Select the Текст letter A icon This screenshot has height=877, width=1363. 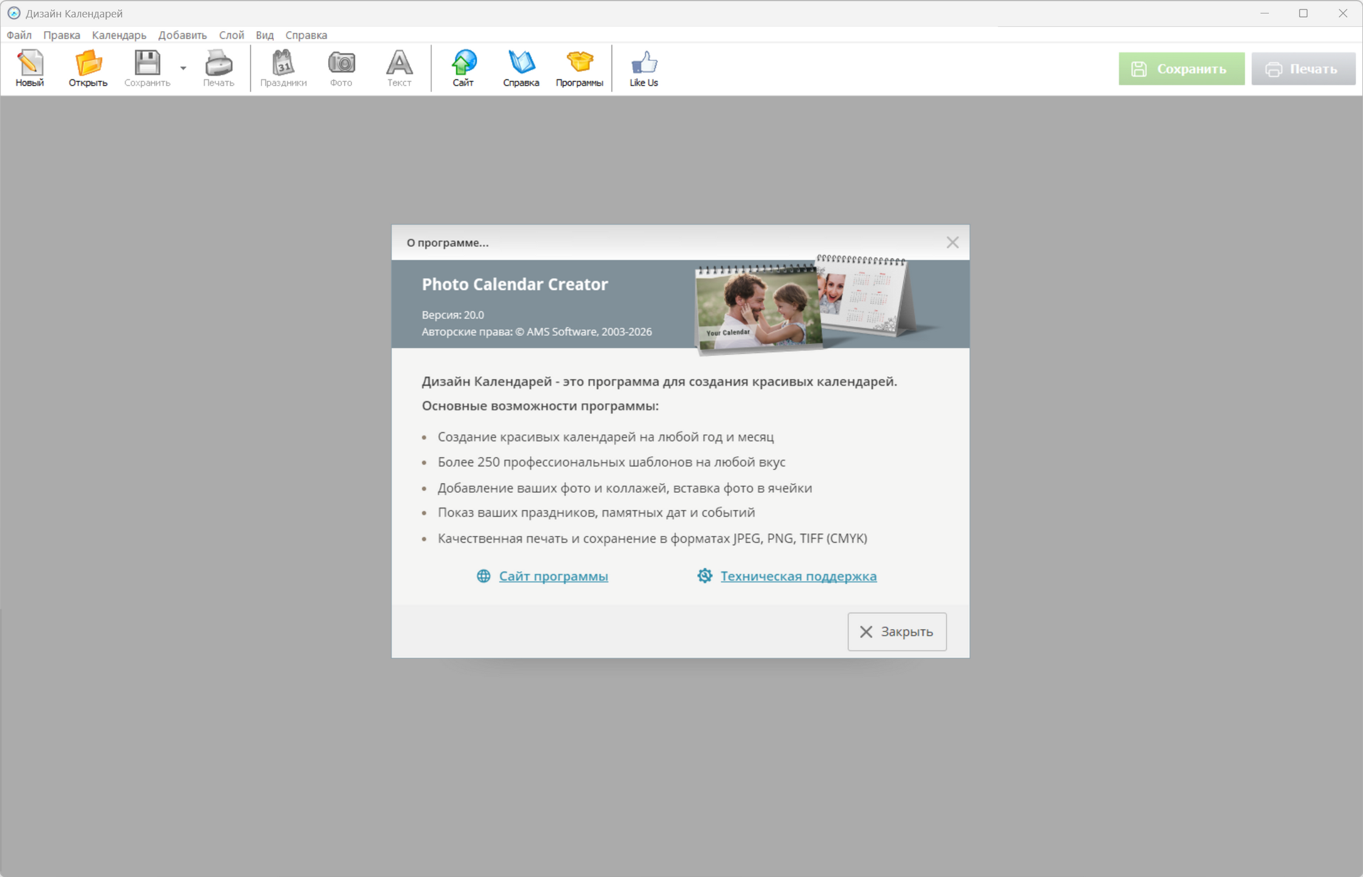399,63
